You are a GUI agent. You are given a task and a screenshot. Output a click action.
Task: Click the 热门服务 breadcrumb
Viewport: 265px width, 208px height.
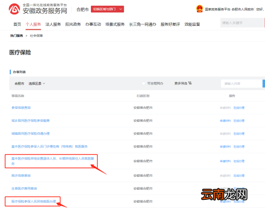[x=17, y=35]
